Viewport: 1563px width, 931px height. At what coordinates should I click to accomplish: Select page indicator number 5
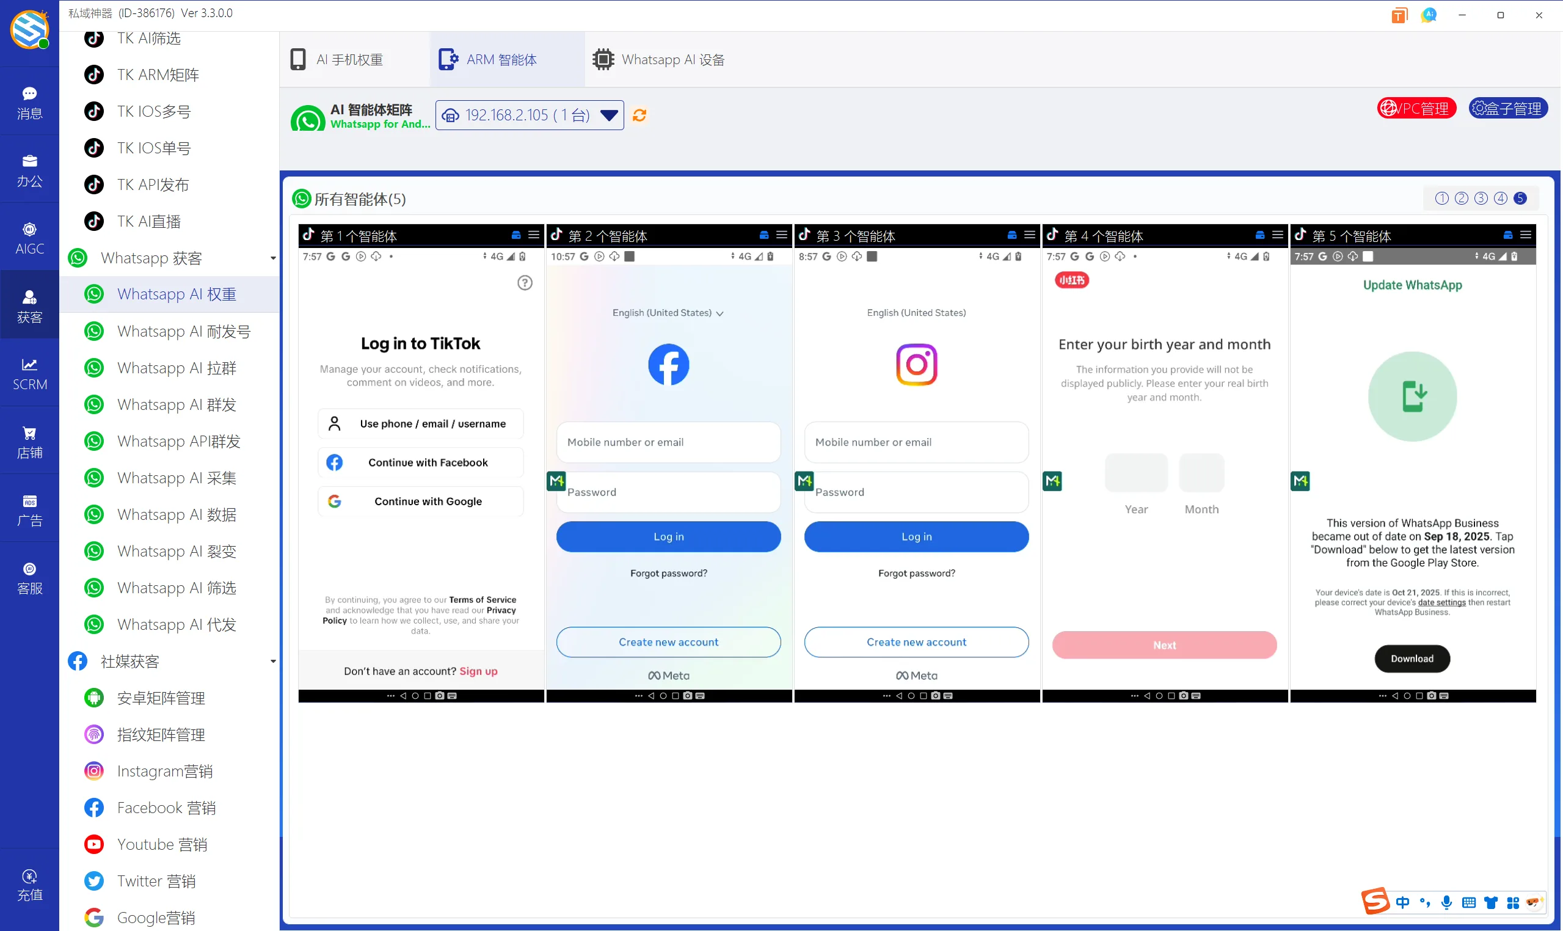(1520, 199)
